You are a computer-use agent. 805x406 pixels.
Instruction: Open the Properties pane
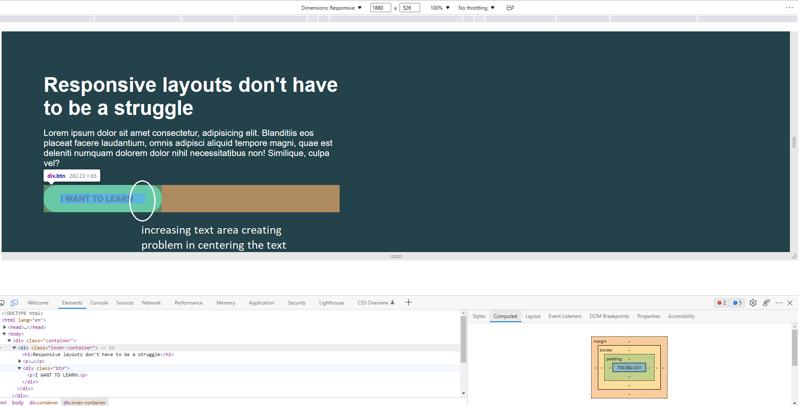click(649, 316)
